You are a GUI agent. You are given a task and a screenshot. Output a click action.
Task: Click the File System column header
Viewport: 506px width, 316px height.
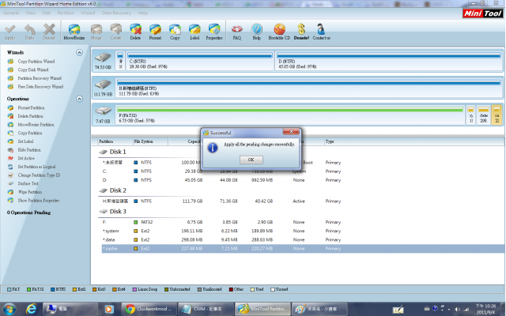pos(150,141)
